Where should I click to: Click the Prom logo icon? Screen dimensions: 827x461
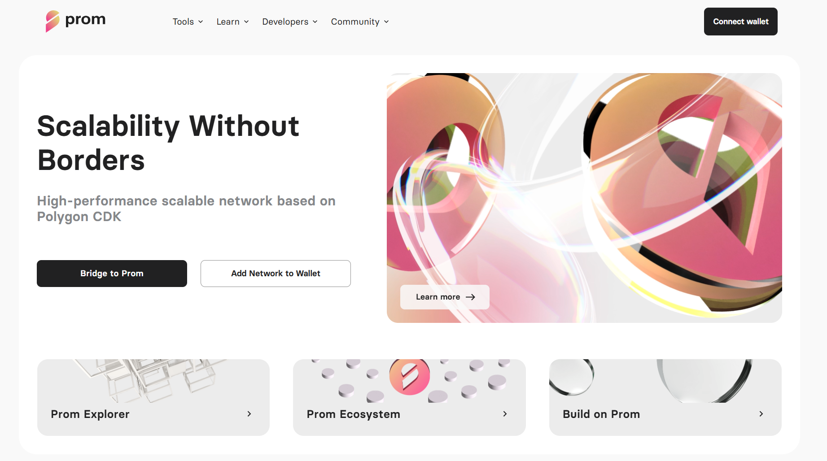[53, 21]
